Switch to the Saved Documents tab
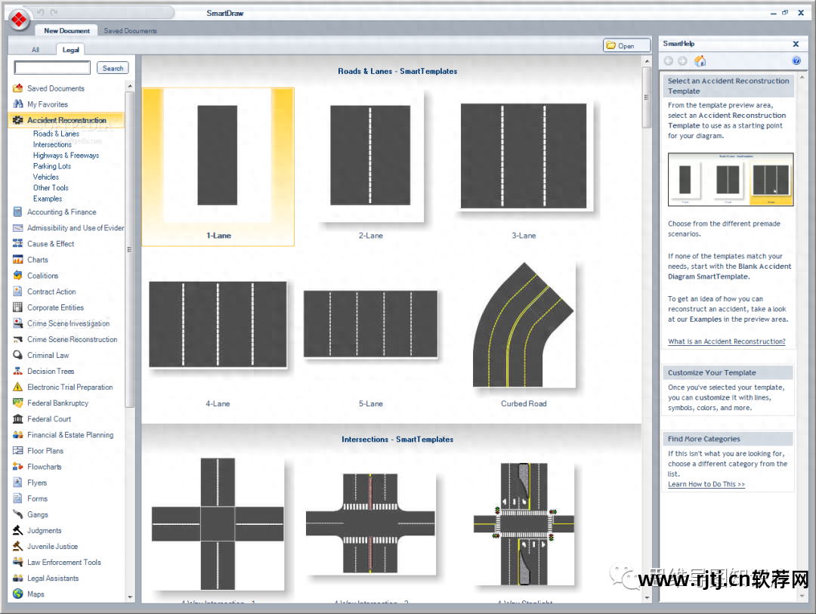The width and height of the screenshot is (816, 614). click(x=130, y=31)
